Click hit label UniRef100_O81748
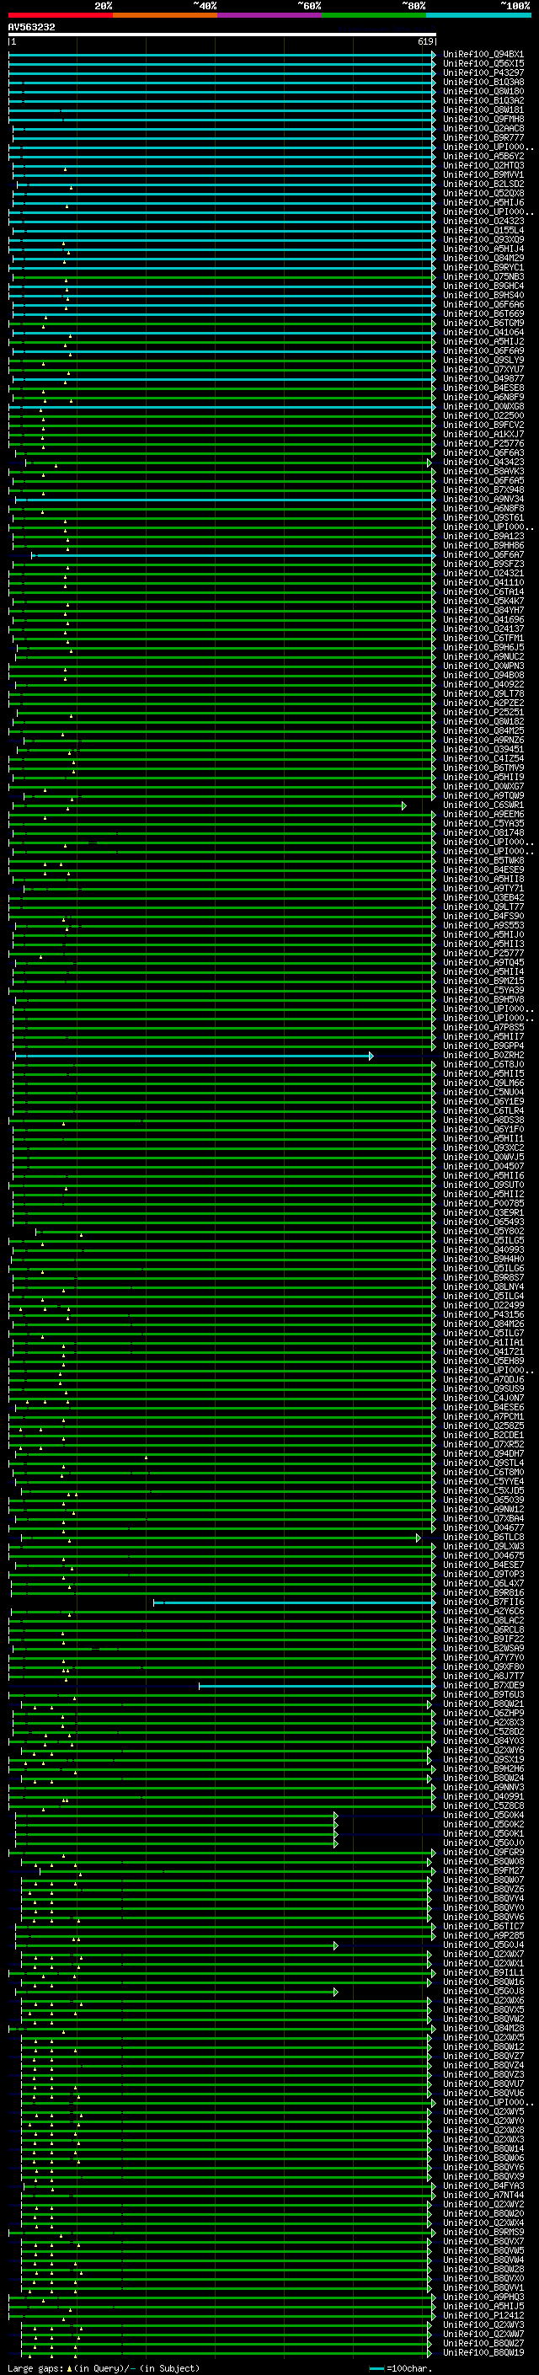Viewport: 539px width, 2375px height. tap(483, 833)
